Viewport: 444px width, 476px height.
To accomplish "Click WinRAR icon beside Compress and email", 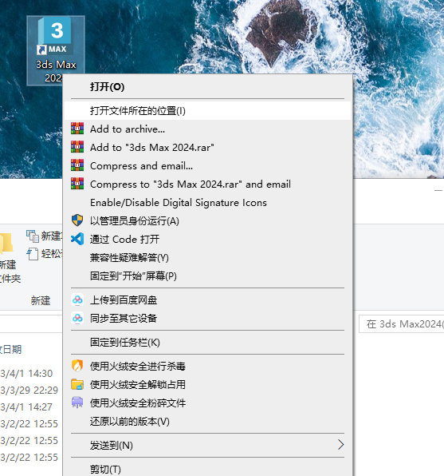I will tap(77, 165).
